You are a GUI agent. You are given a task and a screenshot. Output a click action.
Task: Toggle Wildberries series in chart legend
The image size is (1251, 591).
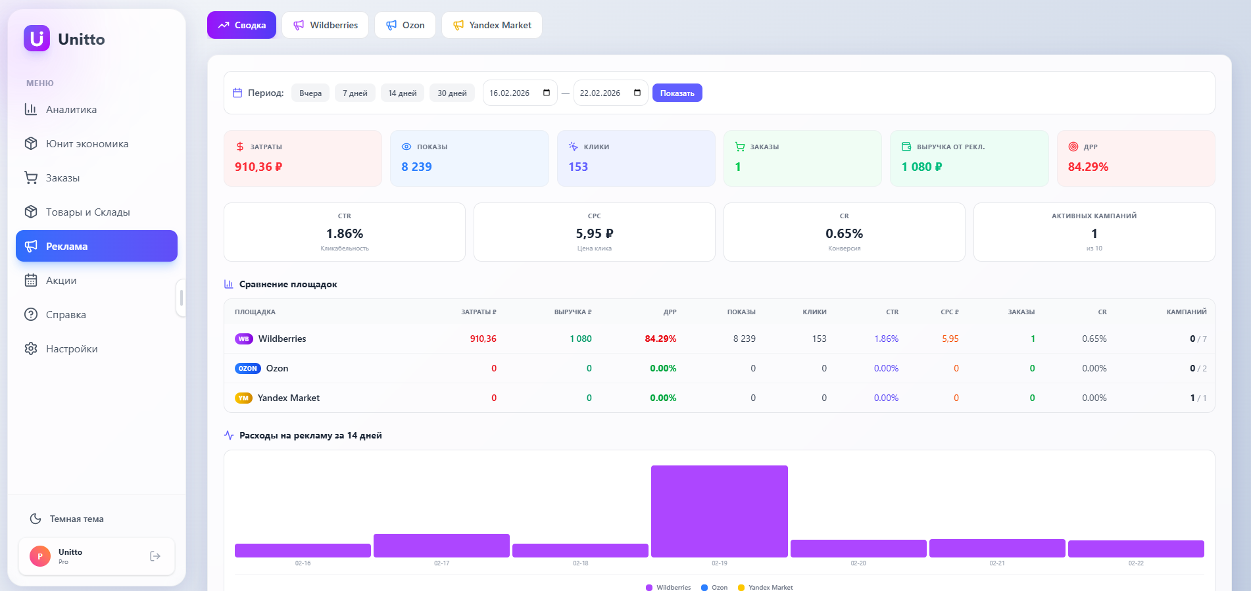(668, 587)
